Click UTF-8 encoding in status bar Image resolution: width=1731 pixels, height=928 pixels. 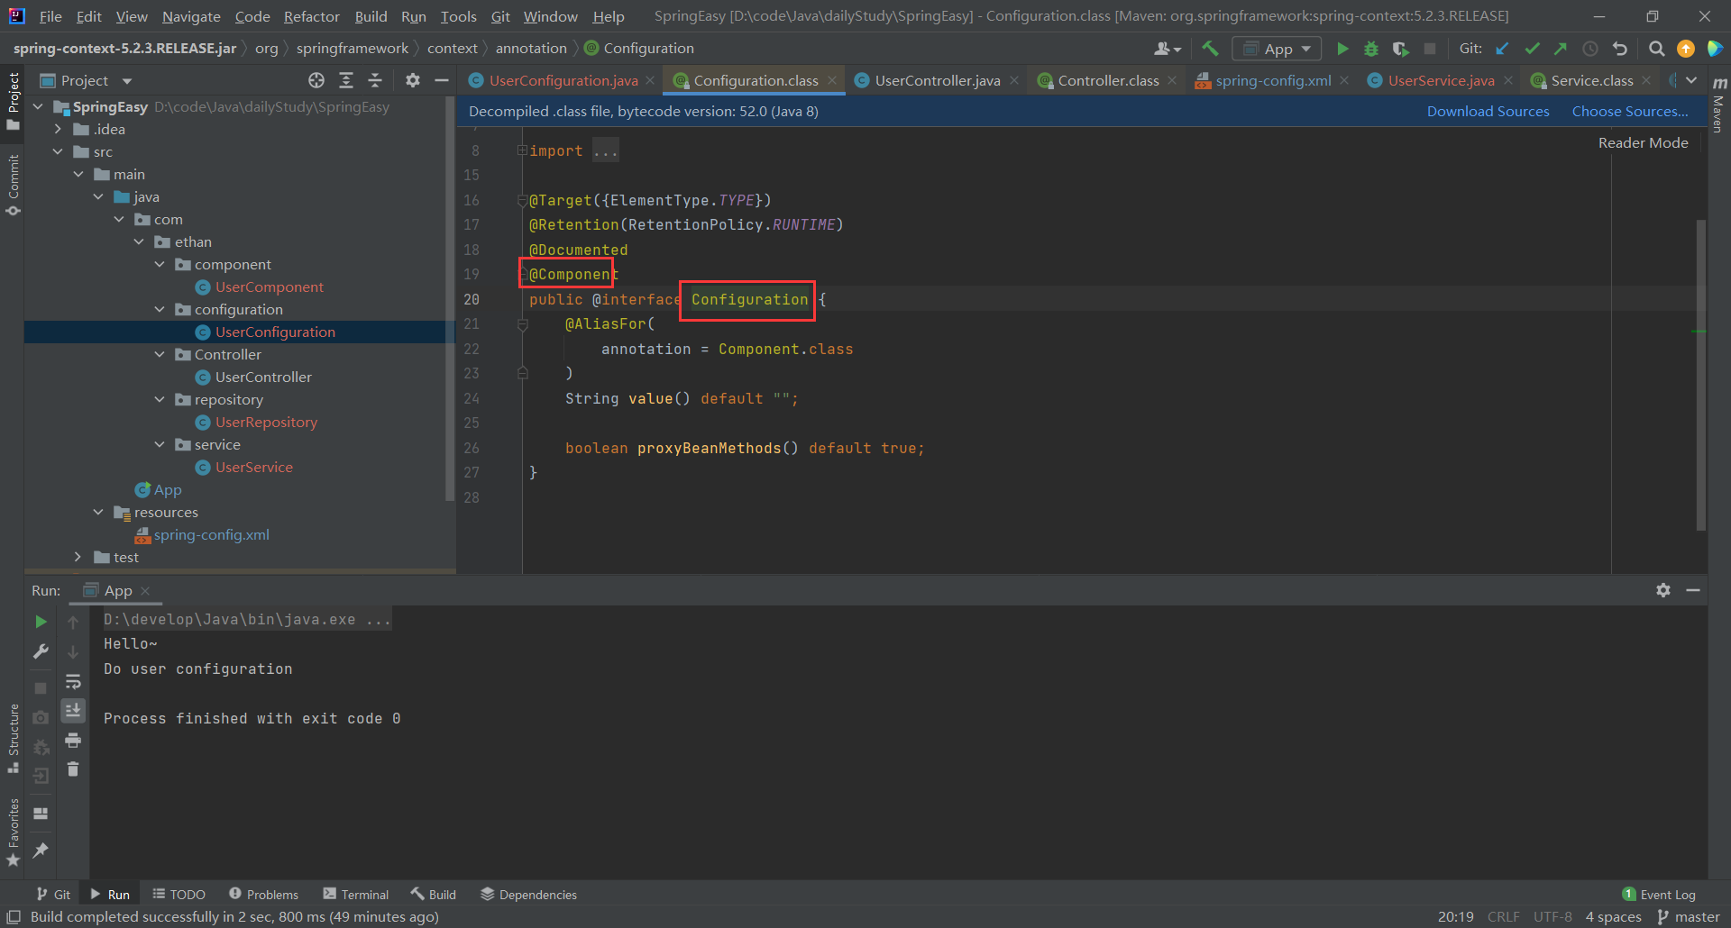click(x=1552, y=916)
